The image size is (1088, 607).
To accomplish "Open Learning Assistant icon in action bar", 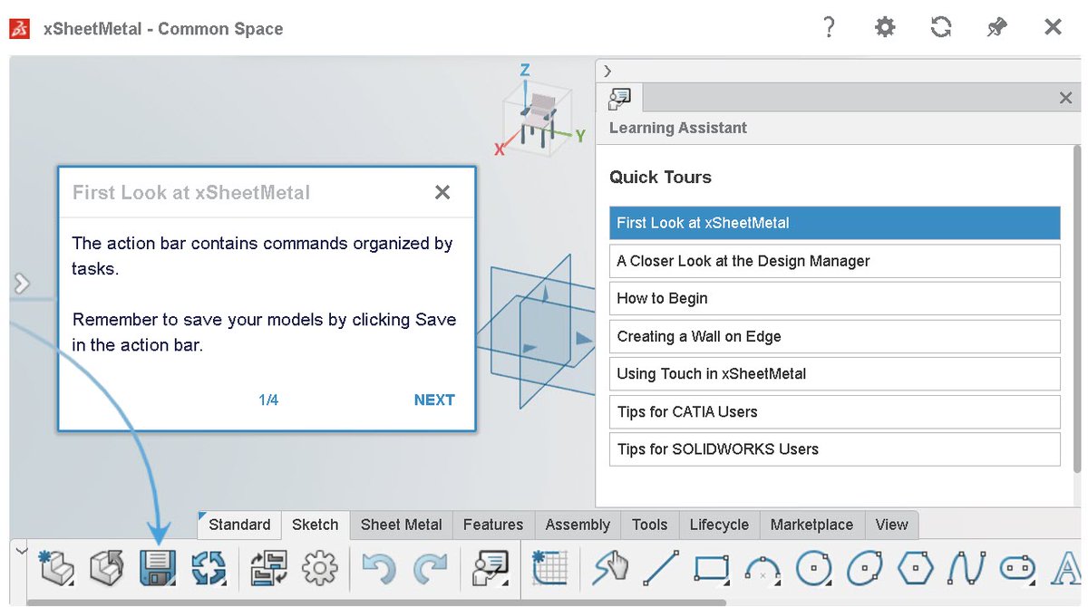I will coord(491,569).
